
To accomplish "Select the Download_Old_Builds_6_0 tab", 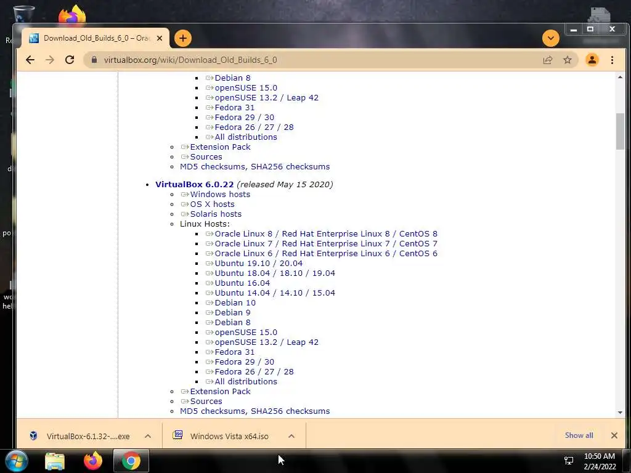I will 96,38.
